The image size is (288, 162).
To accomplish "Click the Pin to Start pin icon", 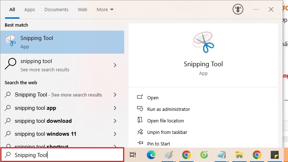I will pyautogui.click(x=140, y=143).
